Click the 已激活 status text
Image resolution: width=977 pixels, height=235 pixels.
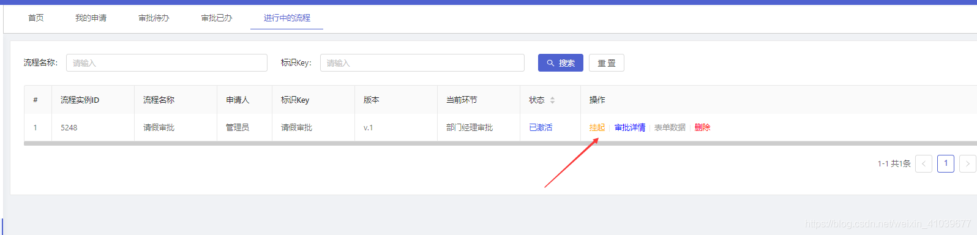point(541,127)
